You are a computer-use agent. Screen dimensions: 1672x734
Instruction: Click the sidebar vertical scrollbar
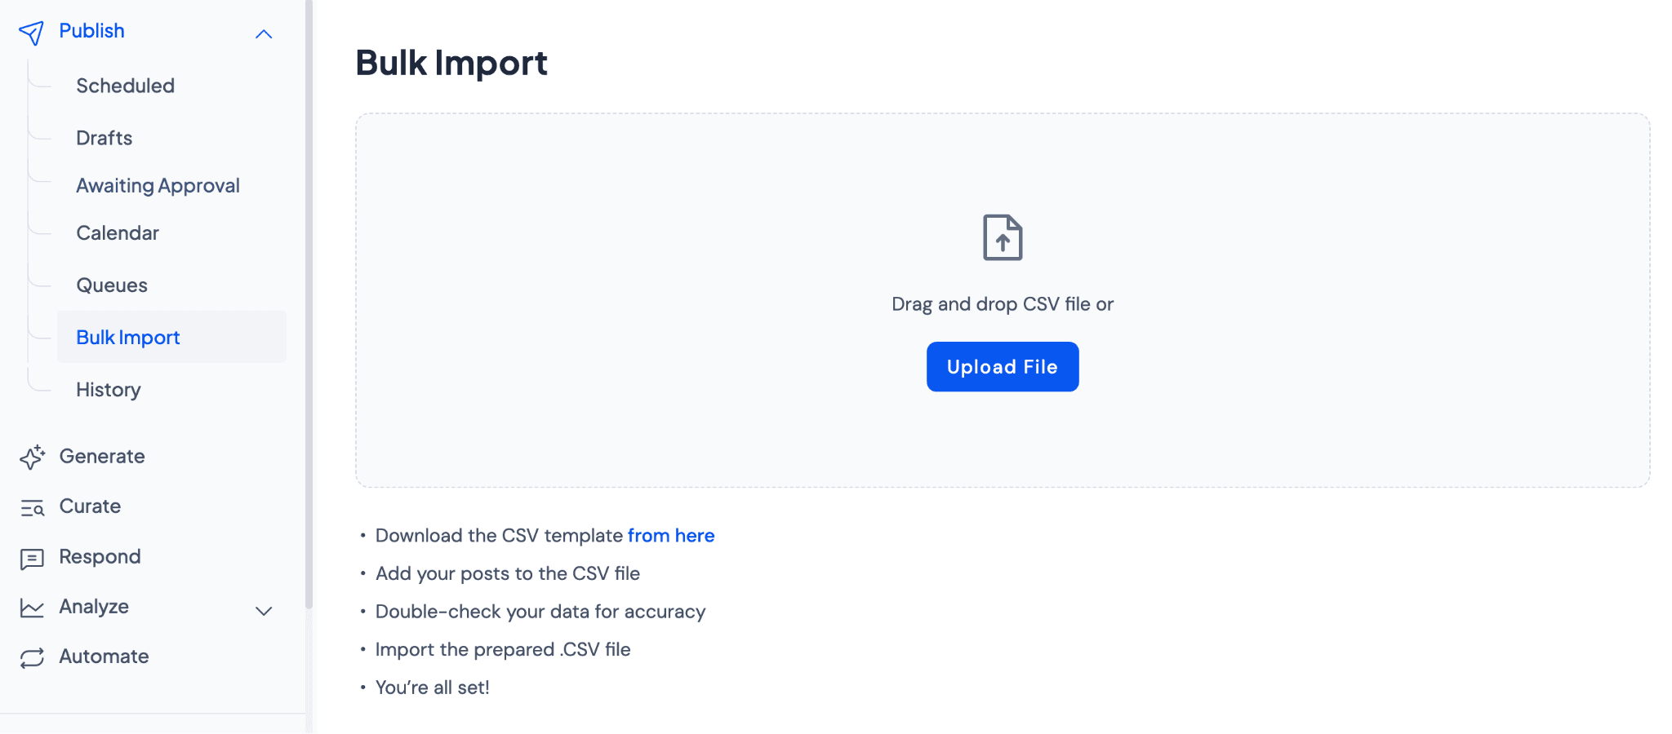click(x=309, y=304)
